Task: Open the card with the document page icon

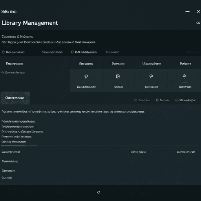Action: pos(118,80)
